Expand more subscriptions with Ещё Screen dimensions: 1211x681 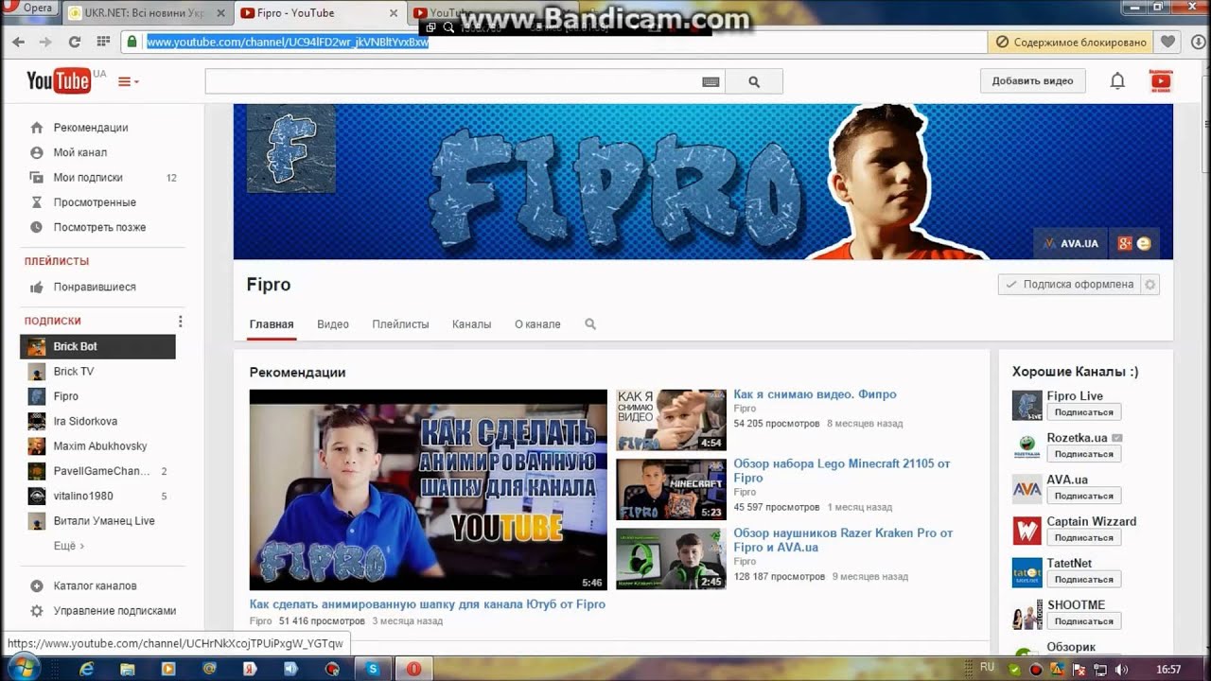[68, 546]
